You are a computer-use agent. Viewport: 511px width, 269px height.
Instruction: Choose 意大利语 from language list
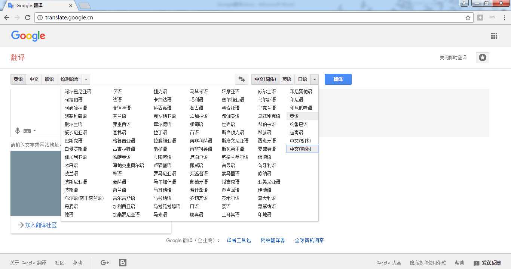pyautogui.click(x=267, y=198)
